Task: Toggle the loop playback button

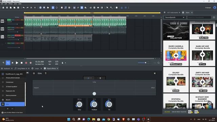Action: (8, 63)
